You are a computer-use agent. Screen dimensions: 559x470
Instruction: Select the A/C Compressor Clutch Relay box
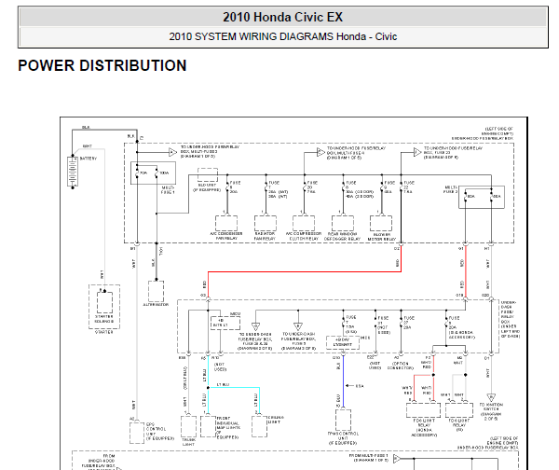point(307,223)
